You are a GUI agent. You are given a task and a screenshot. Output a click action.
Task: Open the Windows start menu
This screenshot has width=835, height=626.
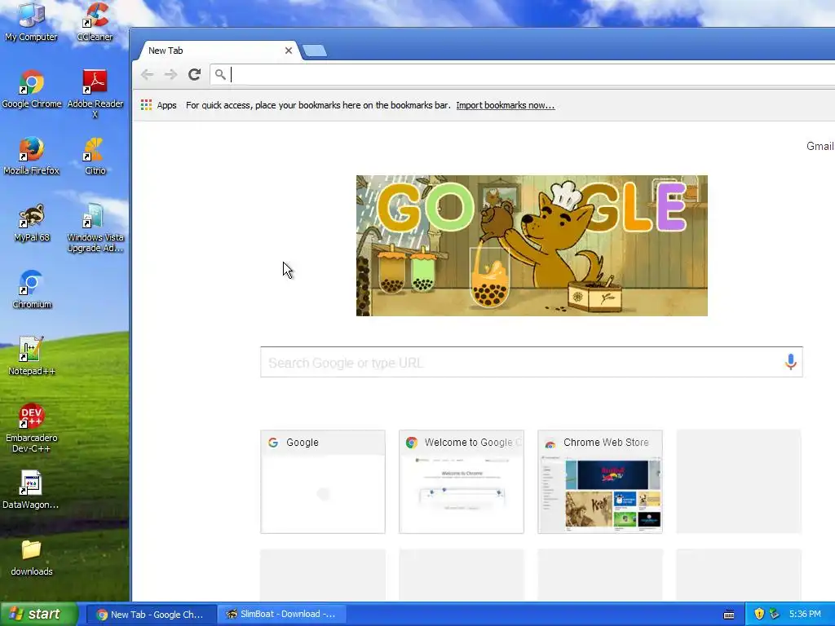click(x=39, y=614)
